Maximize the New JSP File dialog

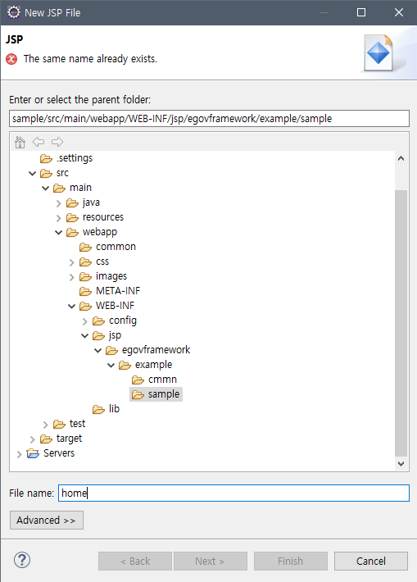coord(361,12)
